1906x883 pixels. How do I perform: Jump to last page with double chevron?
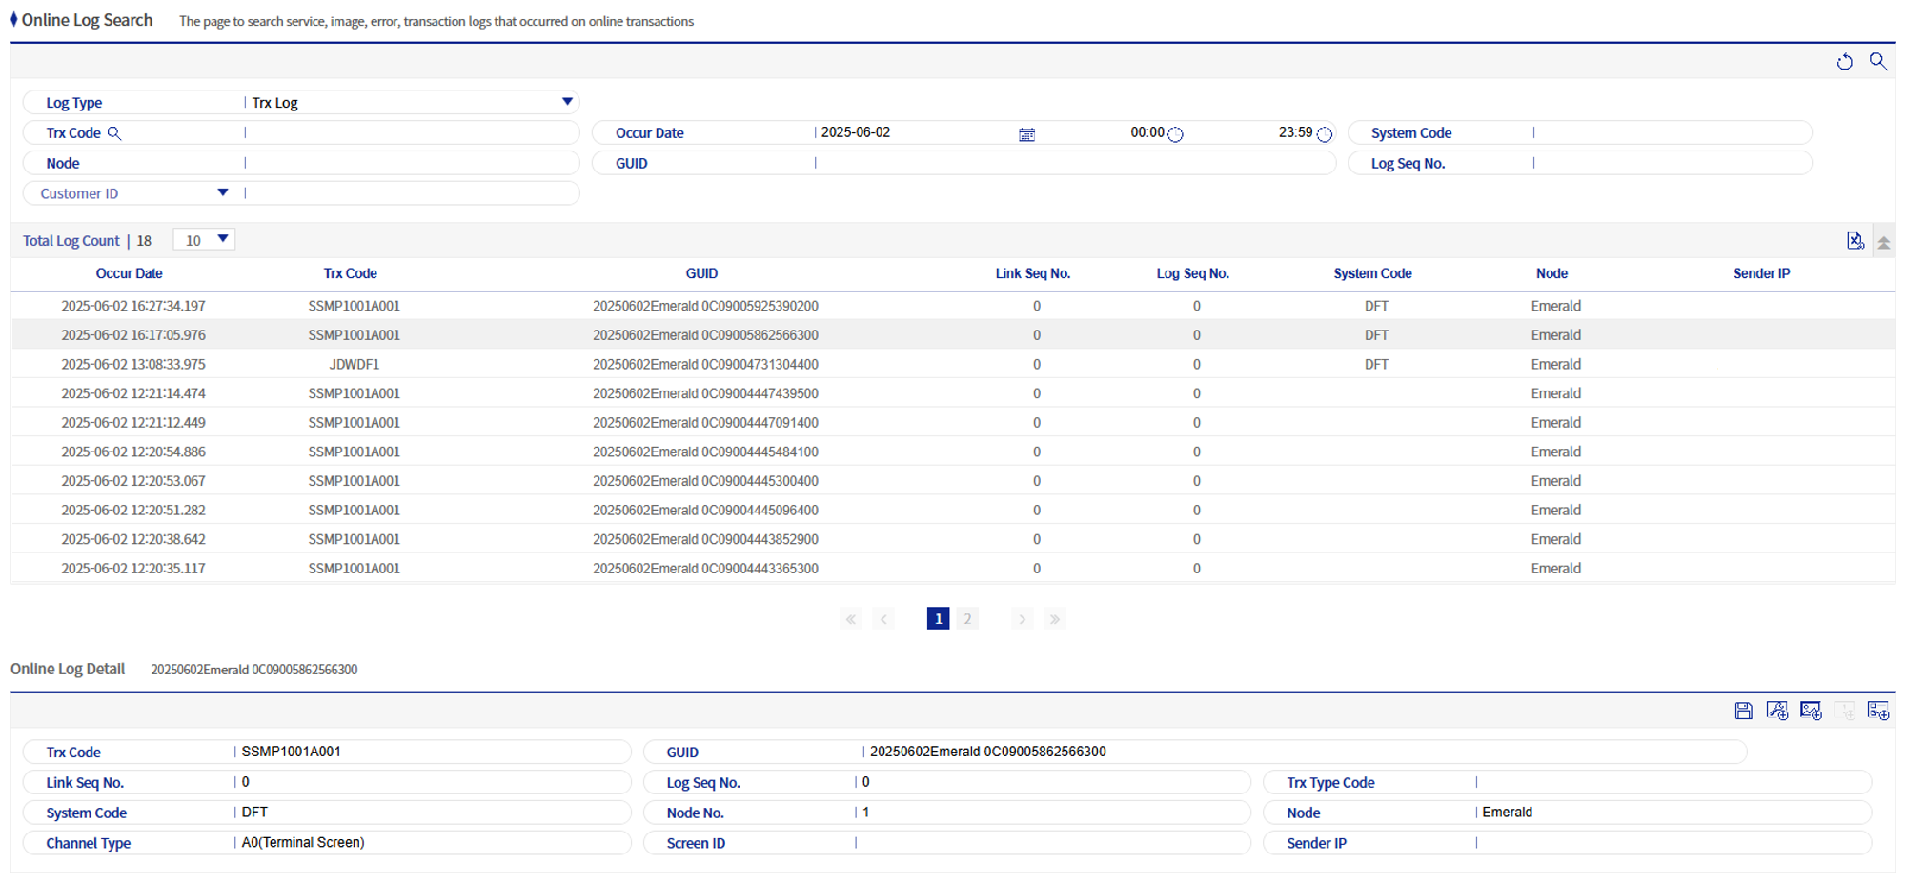[x=1055, y=618]
